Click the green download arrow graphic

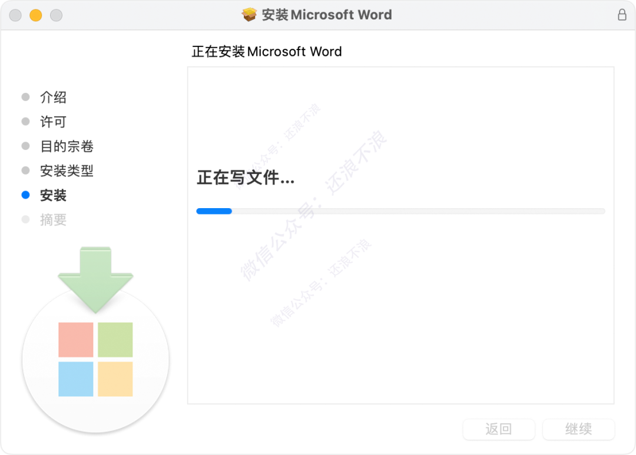95,280
